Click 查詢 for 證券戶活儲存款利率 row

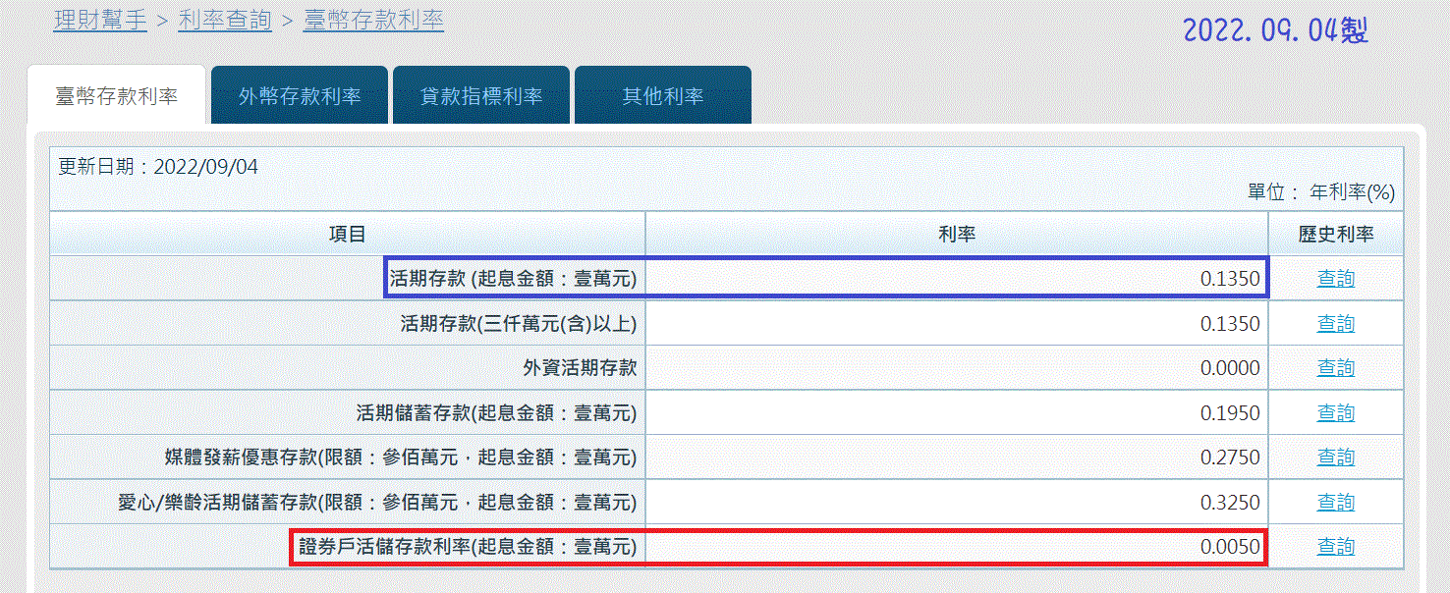coord(1335,547)
